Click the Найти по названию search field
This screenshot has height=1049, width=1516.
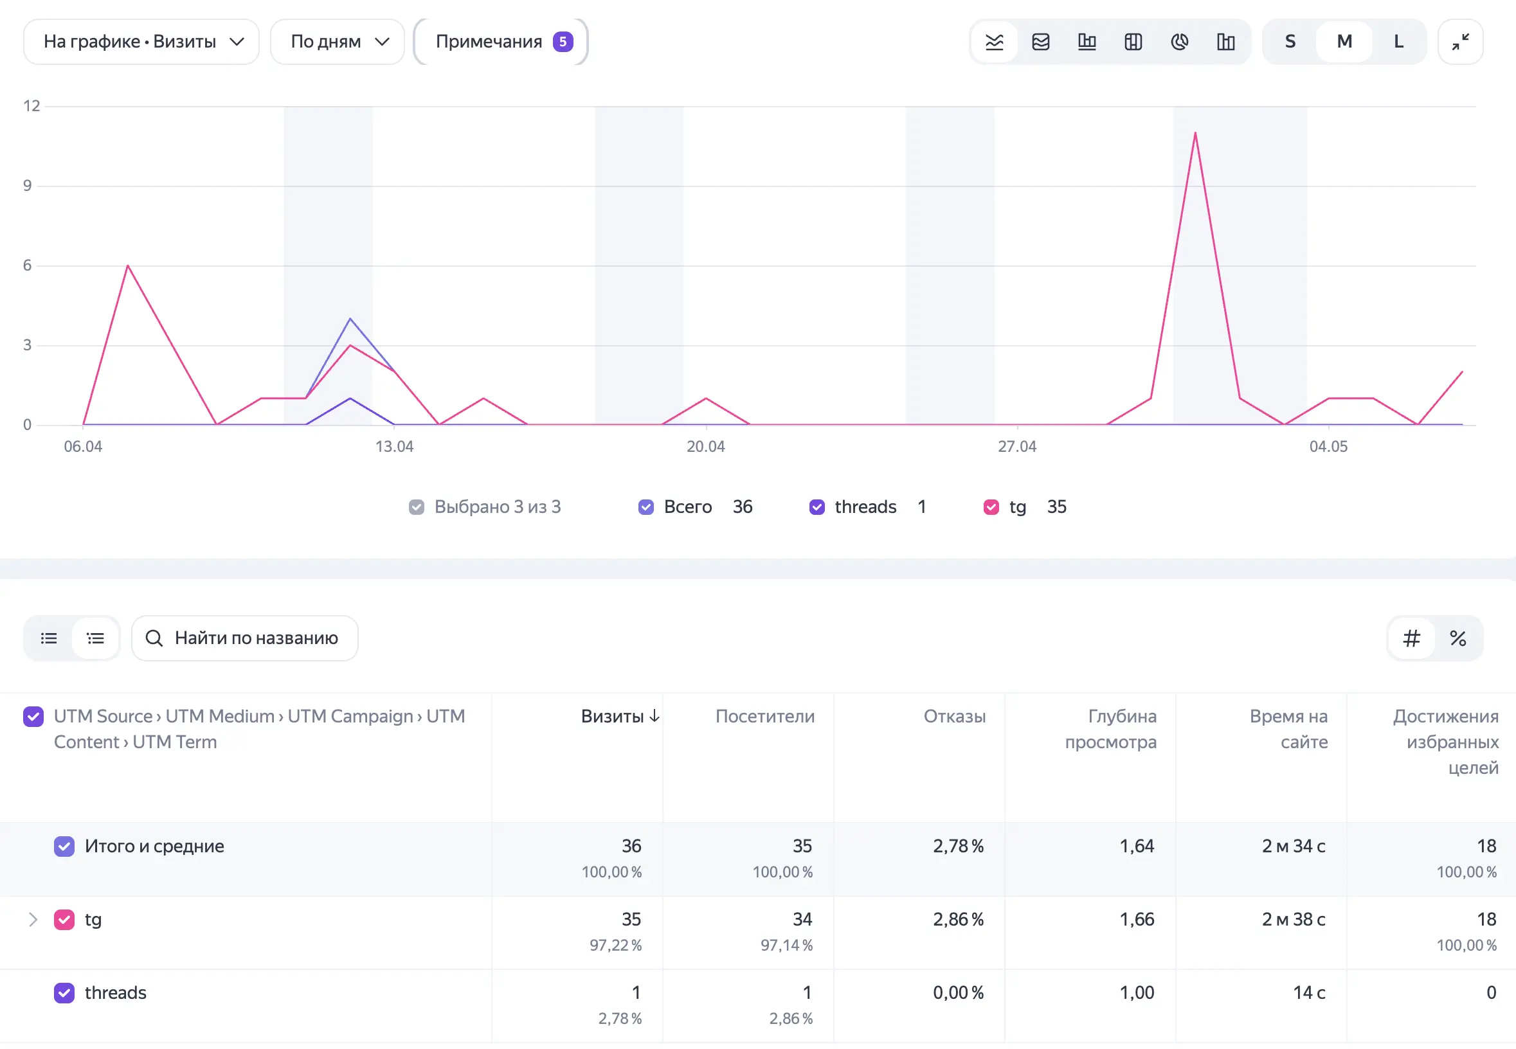(x=244, y=638)
